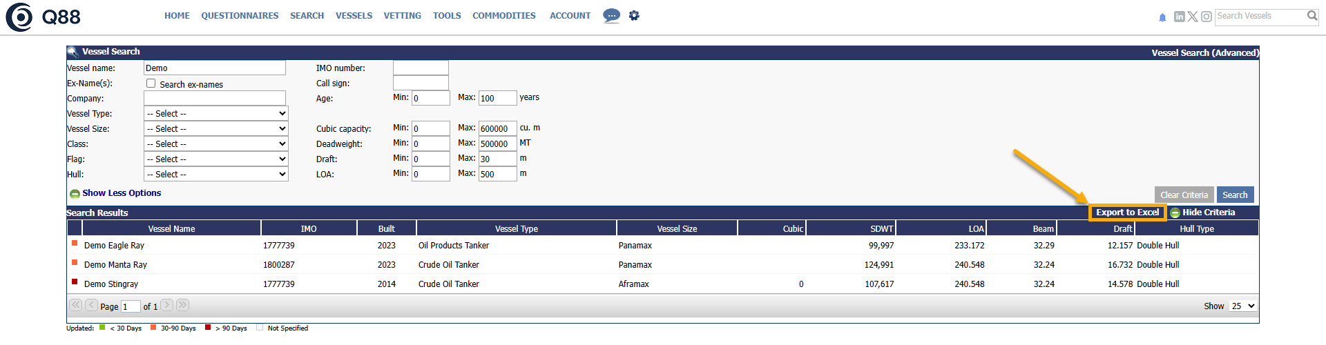Viewport: 1326px width, 345px height.
Task: Open the chat bubble icon
Action: (611, 15)
